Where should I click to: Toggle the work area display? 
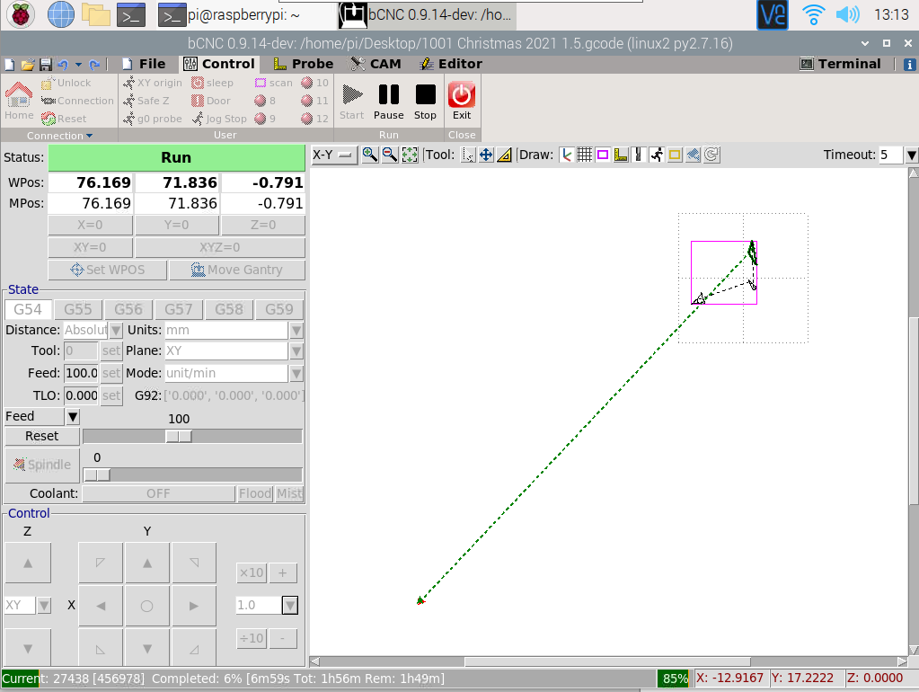coord(676,155)
